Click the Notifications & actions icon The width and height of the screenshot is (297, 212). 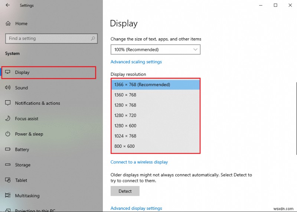coord(8,103)
